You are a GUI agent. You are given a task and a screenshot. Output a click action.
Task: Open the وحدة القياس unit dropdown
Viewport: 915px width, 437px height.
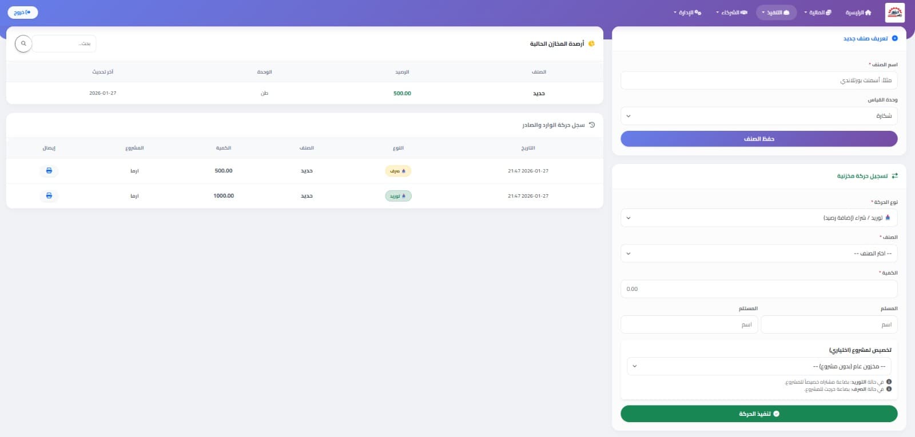759,116
